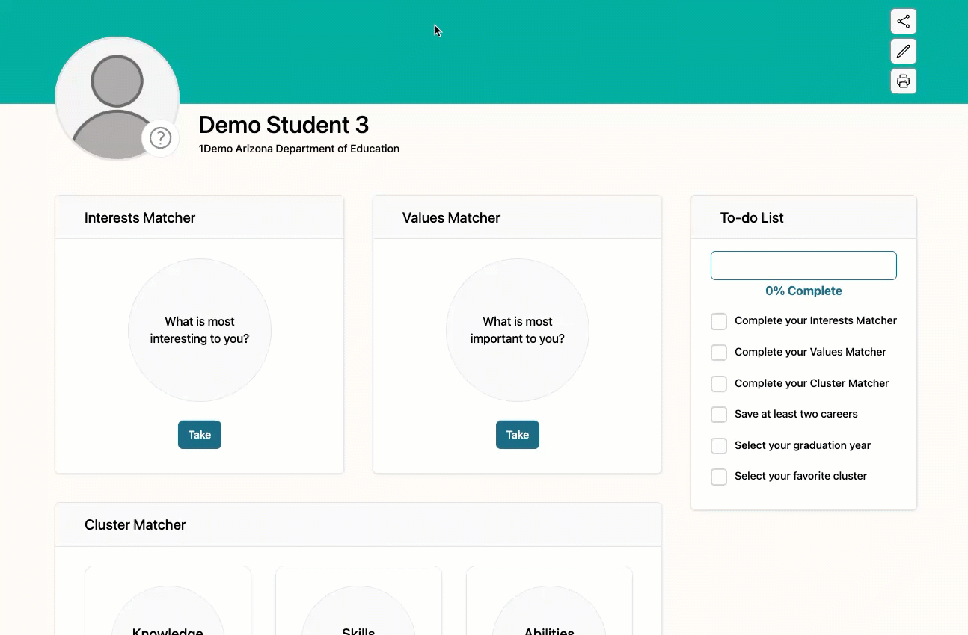Click What is most important to you circle

tap(518, 330)
